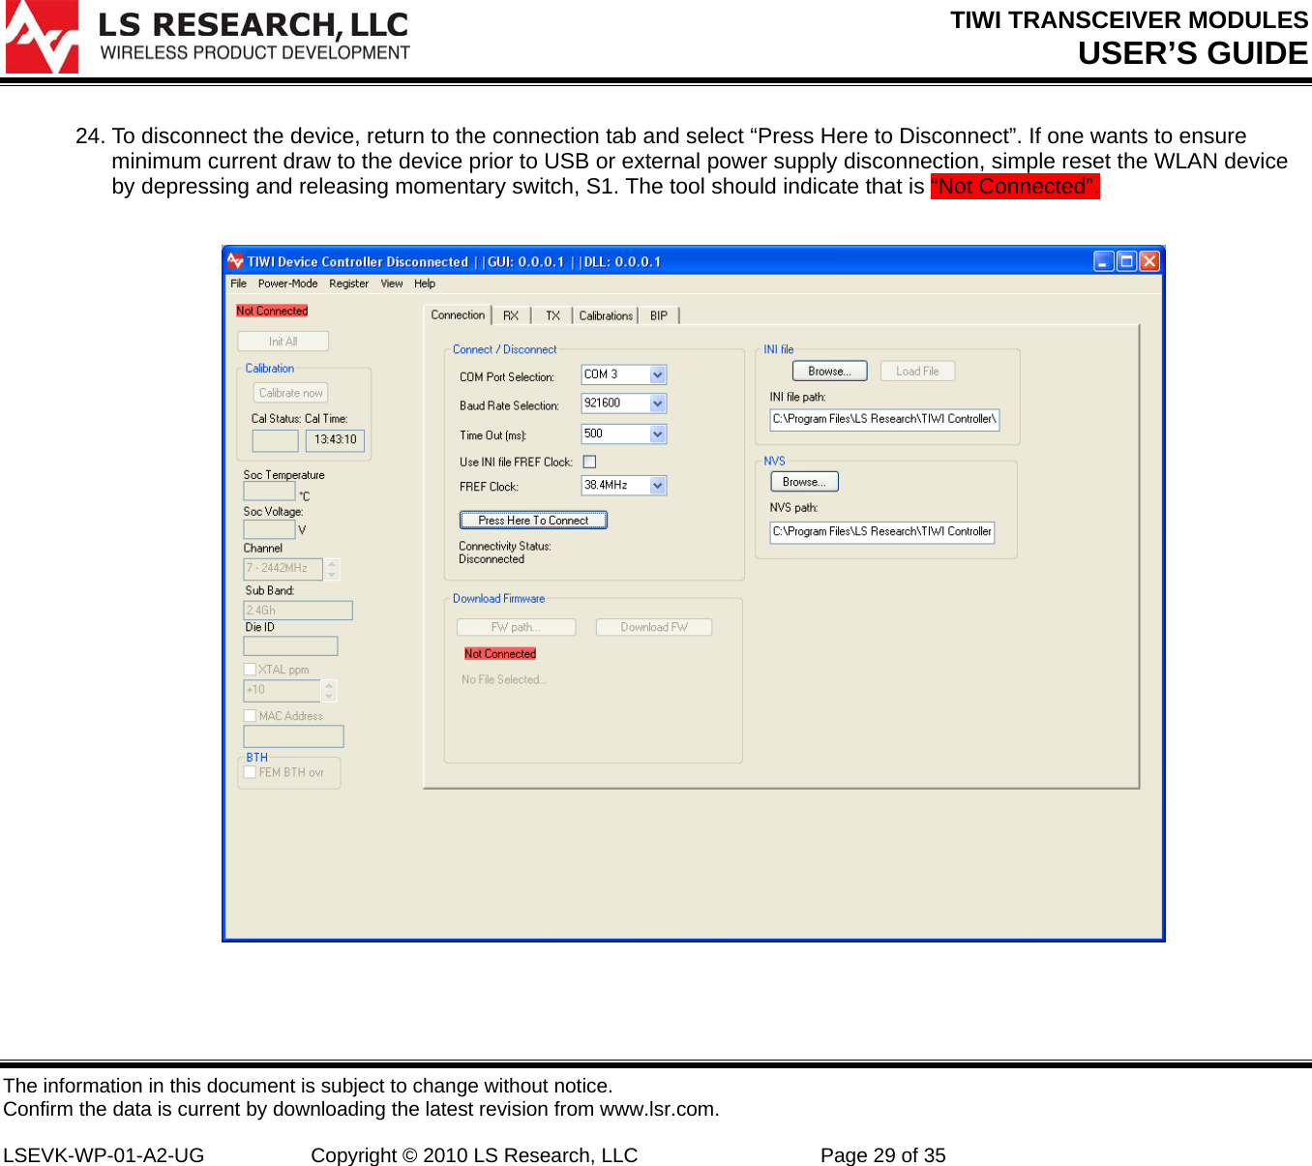Expand the FREF Clock dropdown
The width and height of the screenshot is (1312, 1166).
658,486
